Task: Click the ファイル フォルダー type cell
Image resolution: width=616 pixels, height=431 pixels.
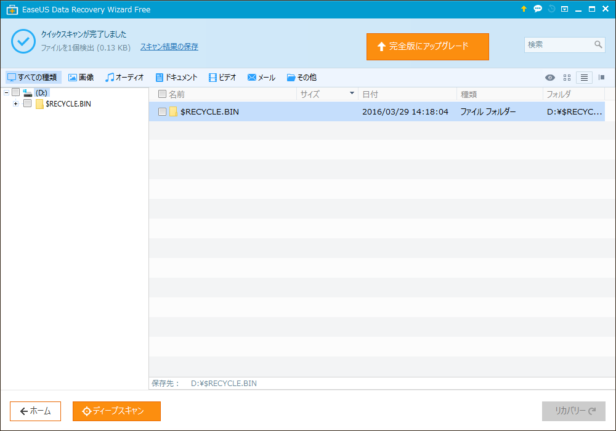Action: (488, 112)
